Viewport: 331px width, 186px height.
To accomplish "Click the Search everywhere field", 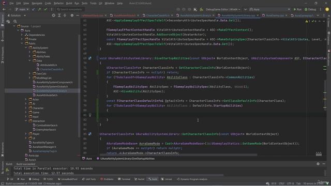I will pos(70,9).
